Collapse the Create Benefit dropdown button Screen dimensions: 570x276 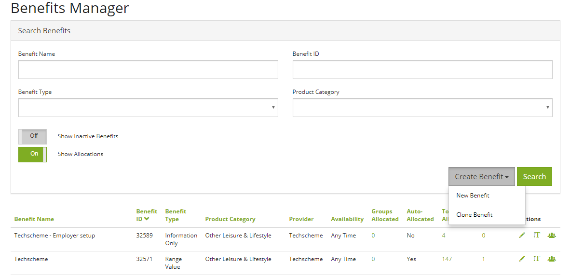tap(482, 176)
